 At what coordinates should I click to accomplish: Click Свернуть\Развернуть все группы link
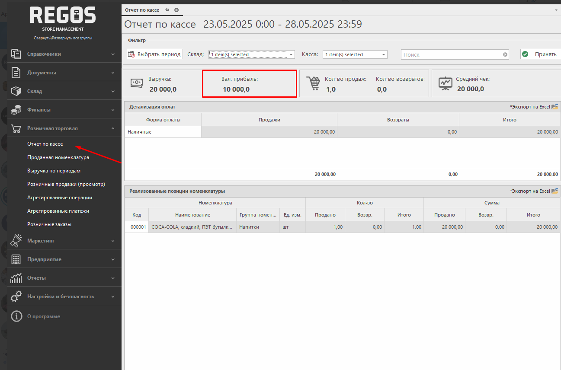63,38
